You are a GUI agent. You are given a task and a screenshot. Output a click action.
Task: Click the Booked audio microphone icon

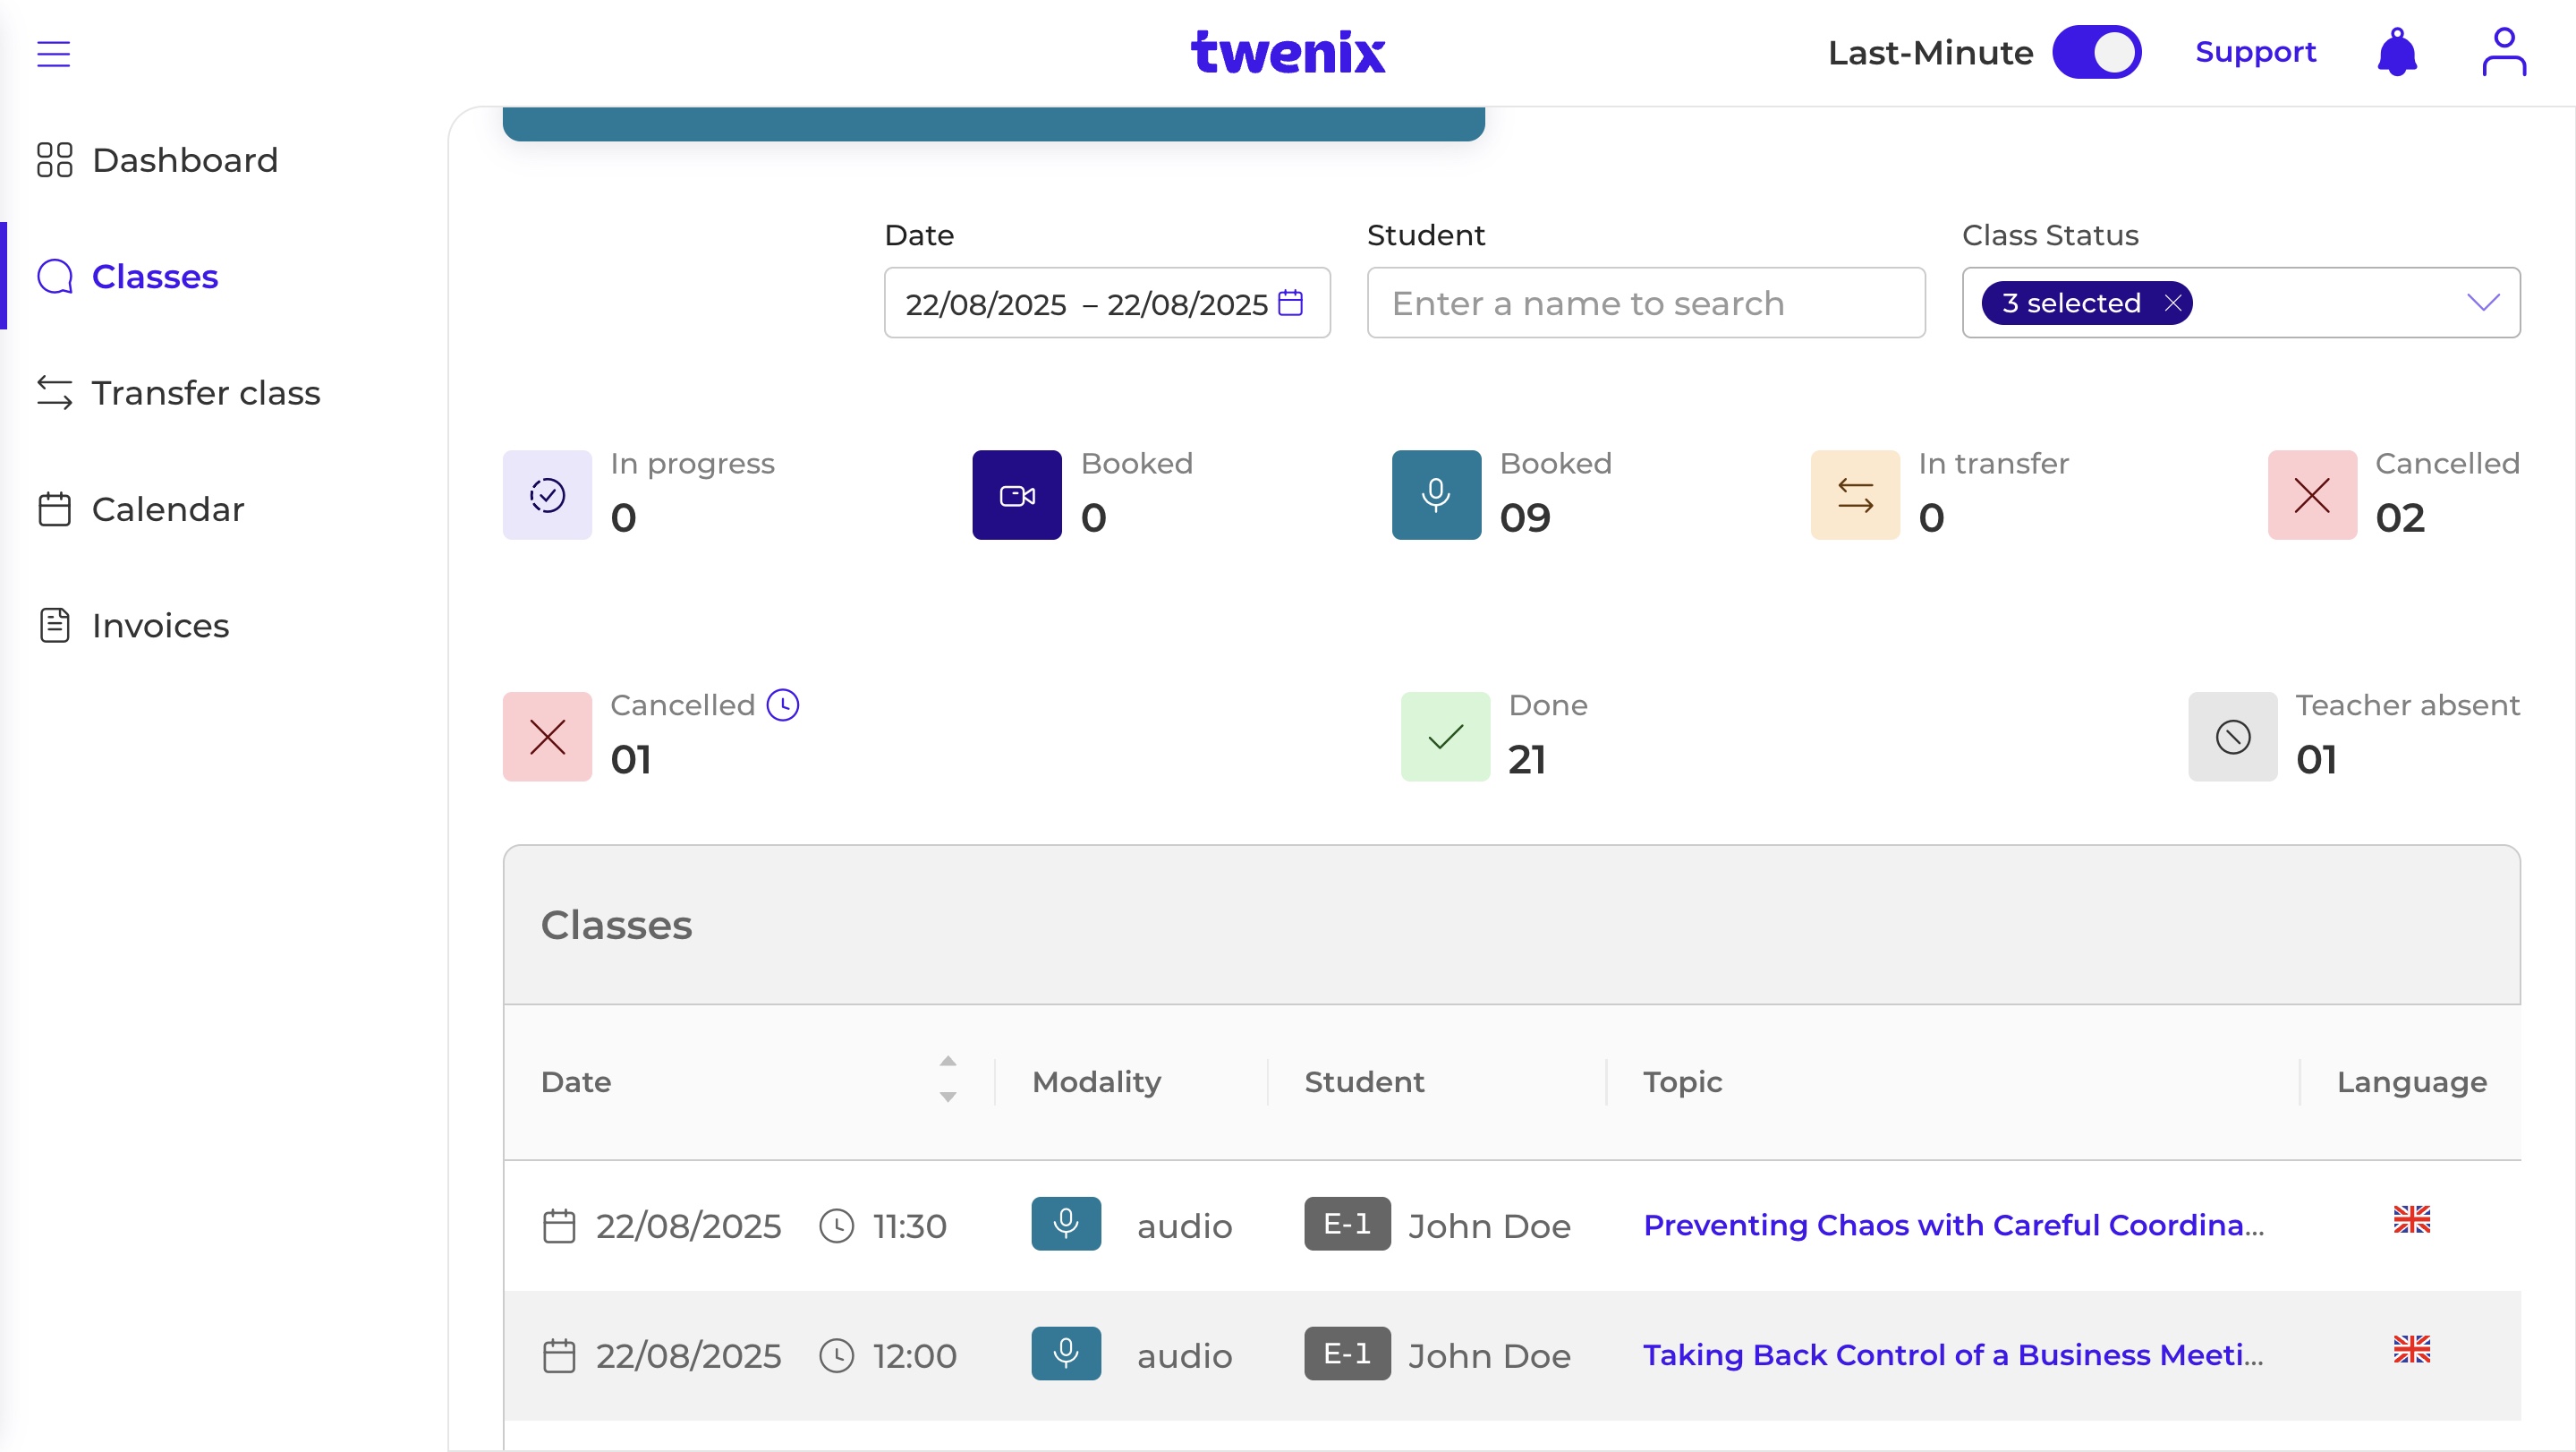pos(1436,495)
